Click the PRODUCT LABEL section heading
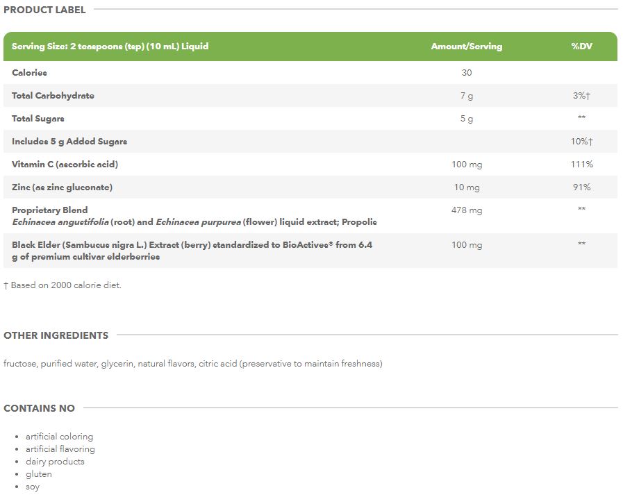Screen dimensions: 623x495 44,10
